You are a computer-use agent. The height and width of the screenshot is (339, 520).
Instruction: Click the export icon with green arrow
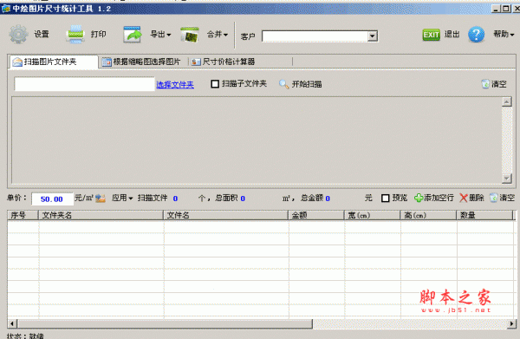(x=132, y=34)
